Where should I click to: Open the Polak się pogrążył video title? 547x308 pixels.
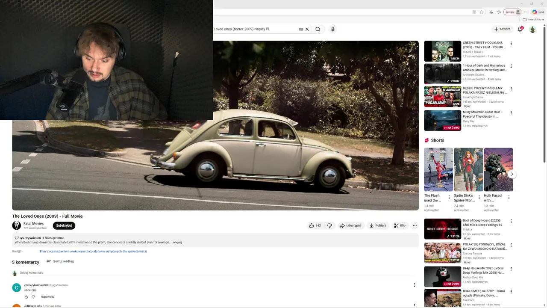(485, 246)
